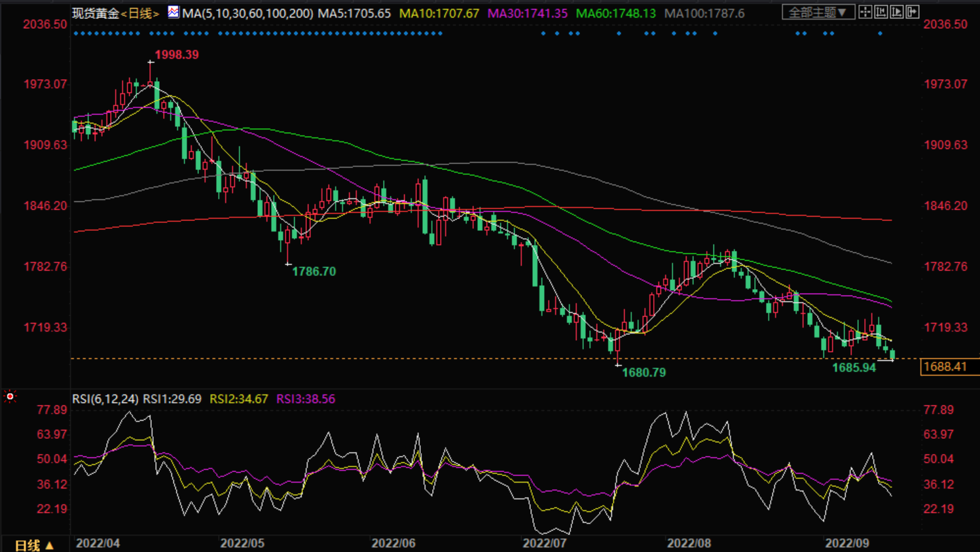Click the <日线> period label in title

140,13
